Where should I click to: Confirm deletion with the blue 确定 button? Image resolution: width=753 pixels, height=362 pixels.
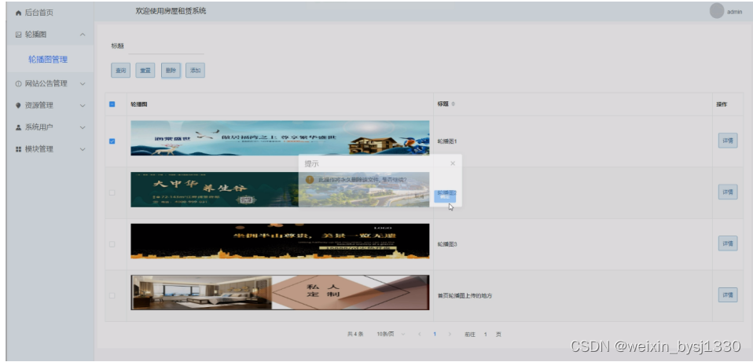click(445, 196)
